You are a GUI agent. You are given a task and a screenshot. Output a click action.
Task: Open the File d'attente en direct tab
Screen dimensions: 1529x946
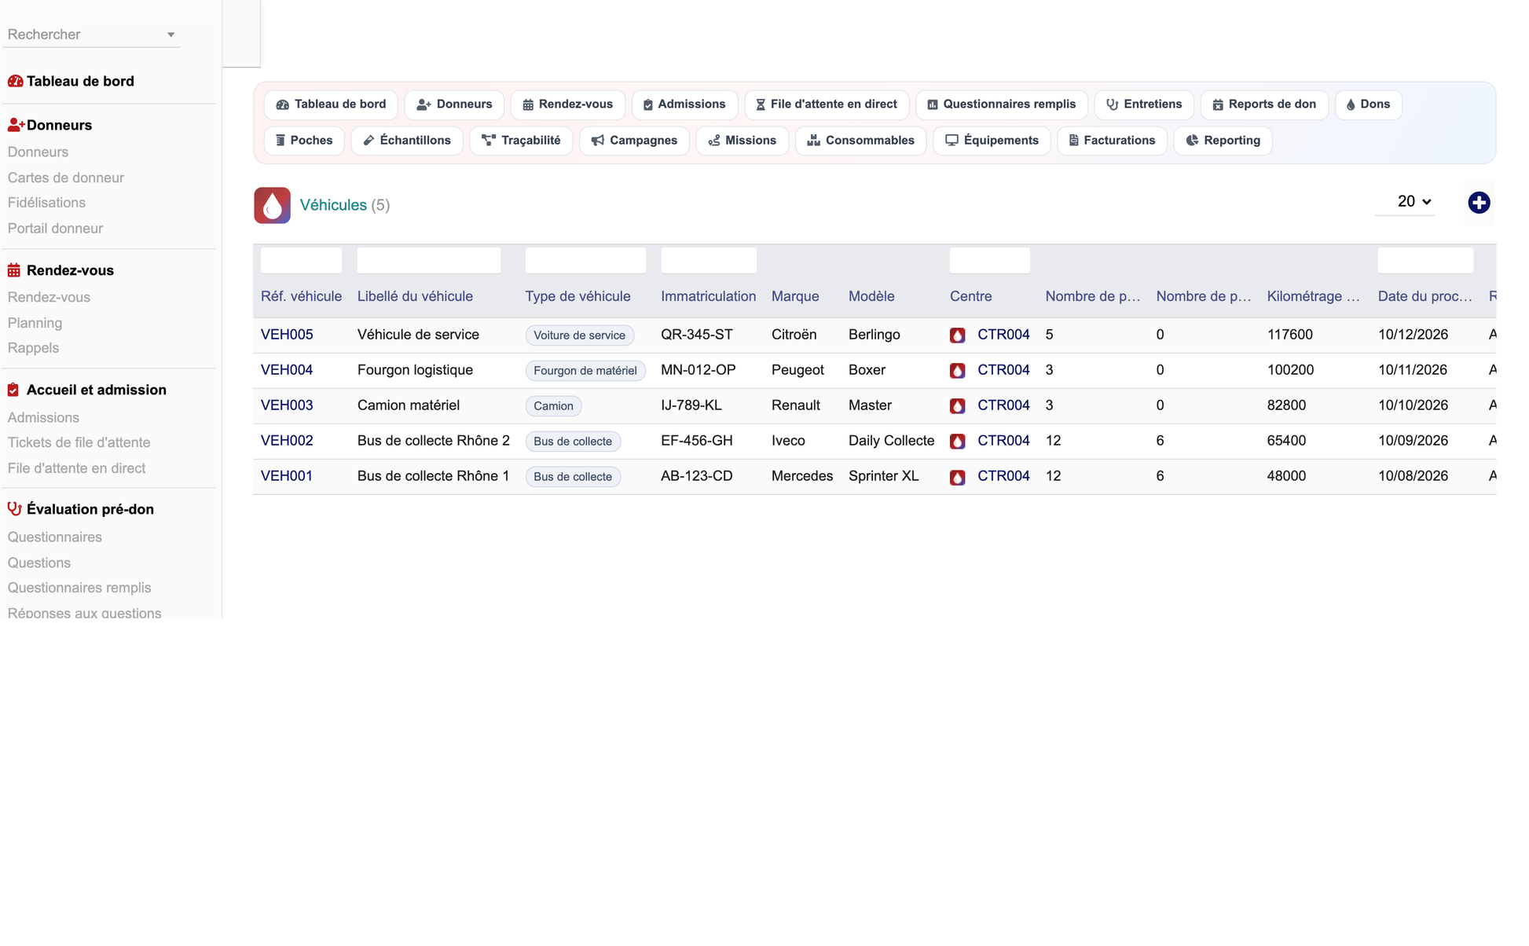[827, 104]
